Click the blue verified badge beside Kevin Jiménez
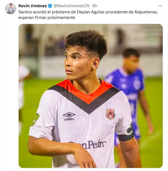The width and height of the screenshot is (168, 171). [50, 6]
